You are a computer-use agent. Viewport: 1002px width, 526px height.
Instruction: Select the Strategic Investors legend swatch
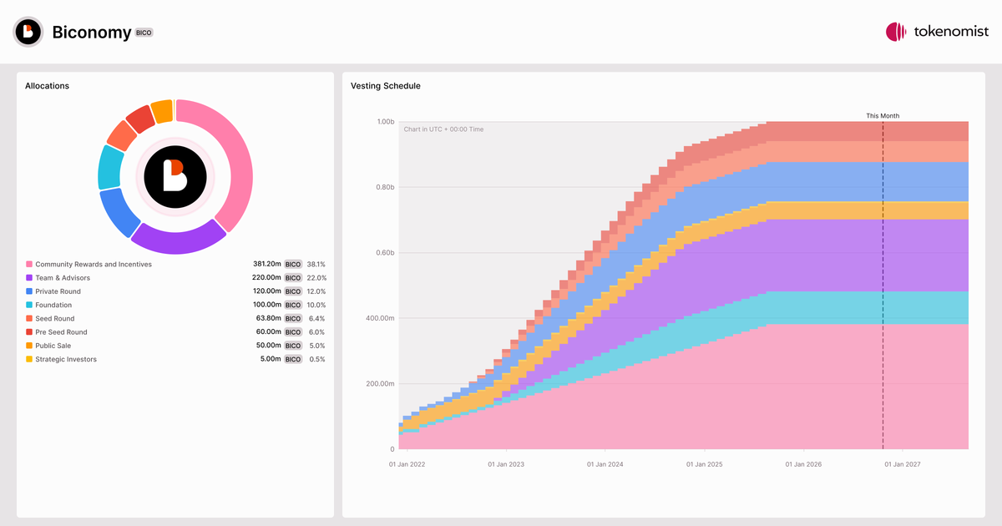29,360
